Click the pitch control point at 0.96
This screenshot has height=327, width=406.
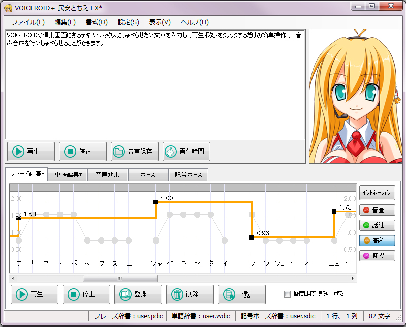click(252, 237)
